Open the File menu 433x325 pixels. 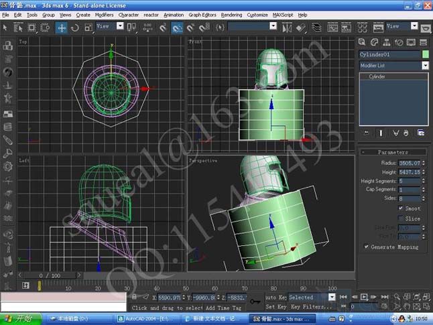coord(5,15)
